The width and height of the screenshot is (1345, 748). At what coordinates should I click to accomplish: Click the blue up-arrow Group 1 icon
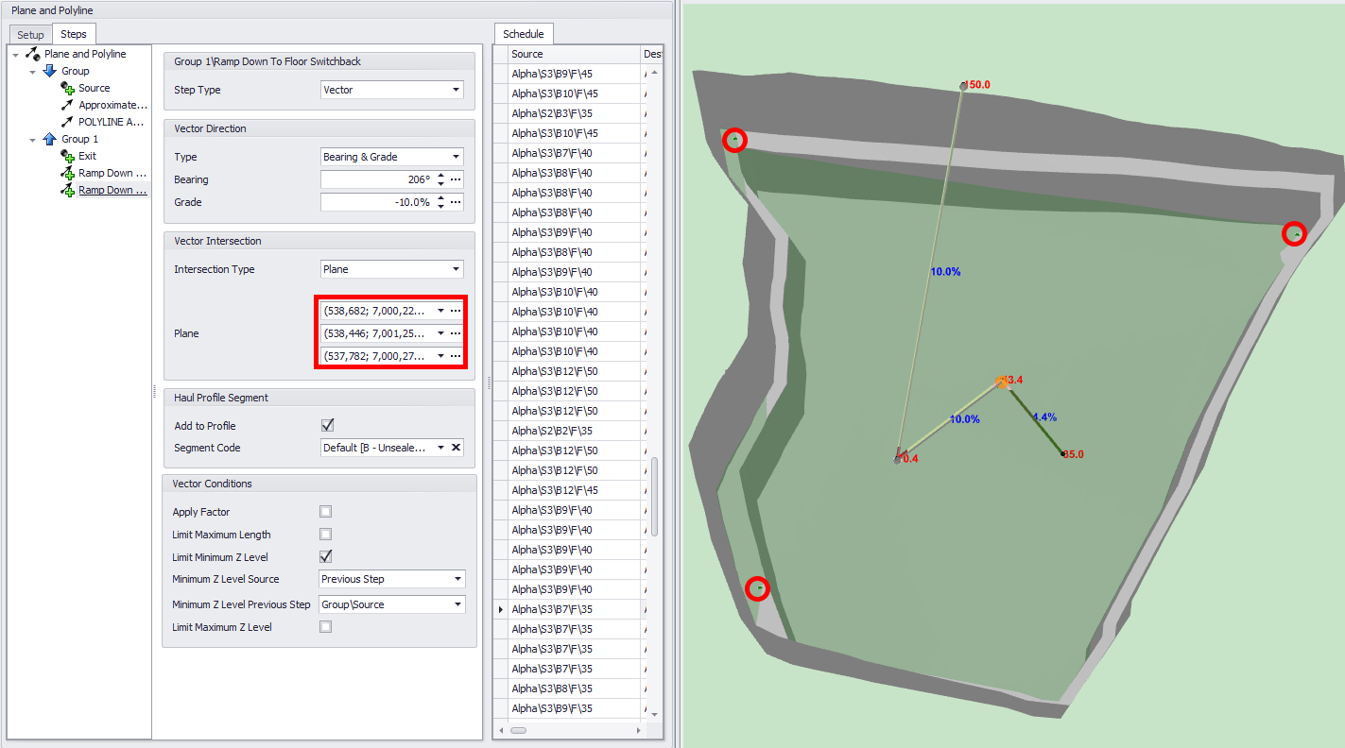(x=49, y=139)
